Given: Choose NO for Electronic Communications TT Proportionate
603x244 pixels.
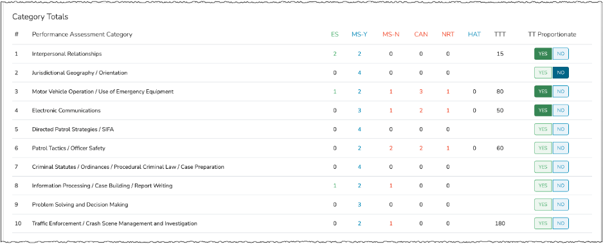Looking at the screenshot, I should point(561,110).
